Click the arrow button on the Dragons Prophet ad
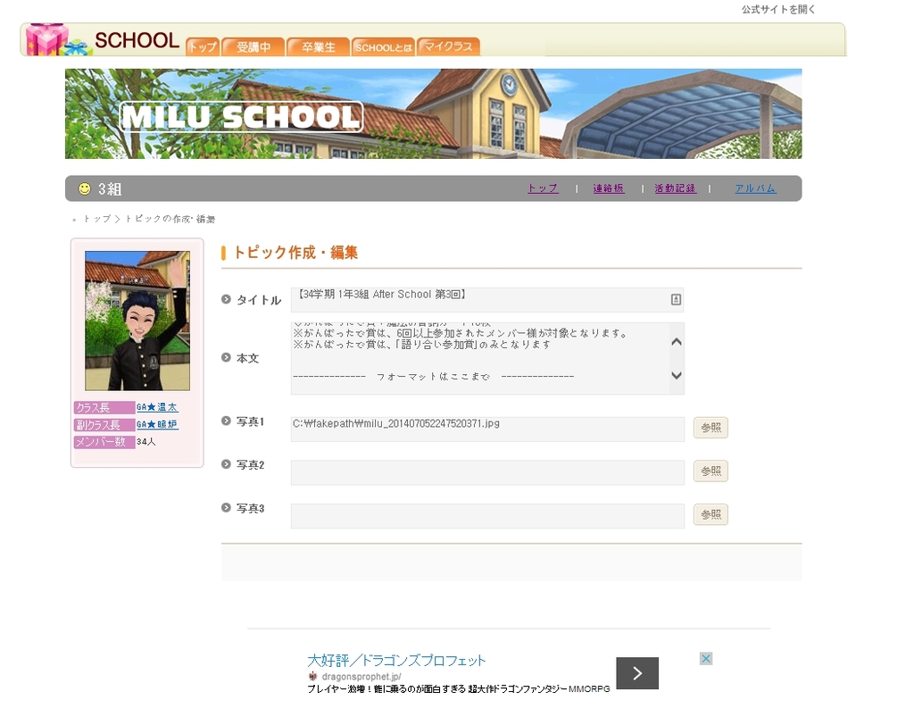 tap(636, 673)
